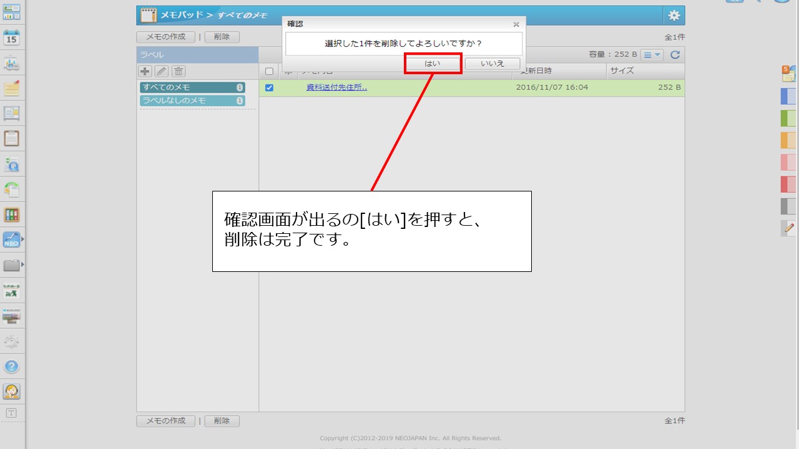The width and height of the screenshot is (799, 449).
Task: Click the delete label trash icon
Action: click(179, 72)
